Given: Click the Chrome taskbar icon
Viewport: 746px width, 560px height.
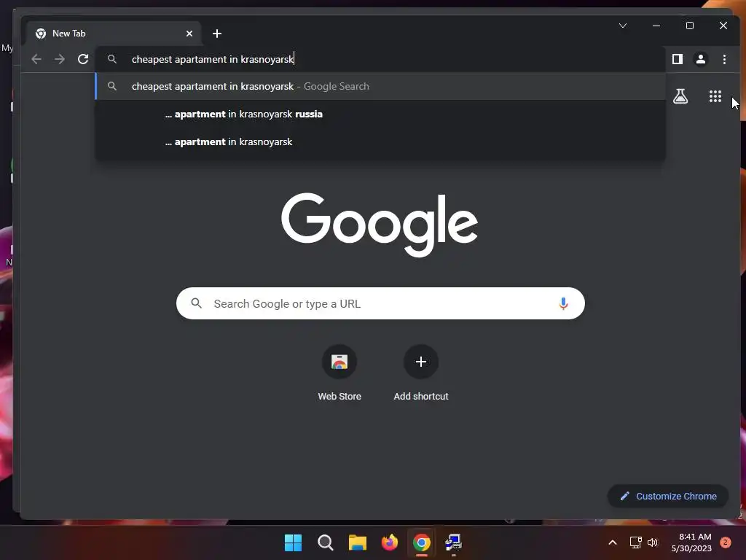Looking at the screenshot, I should [422, 542].
